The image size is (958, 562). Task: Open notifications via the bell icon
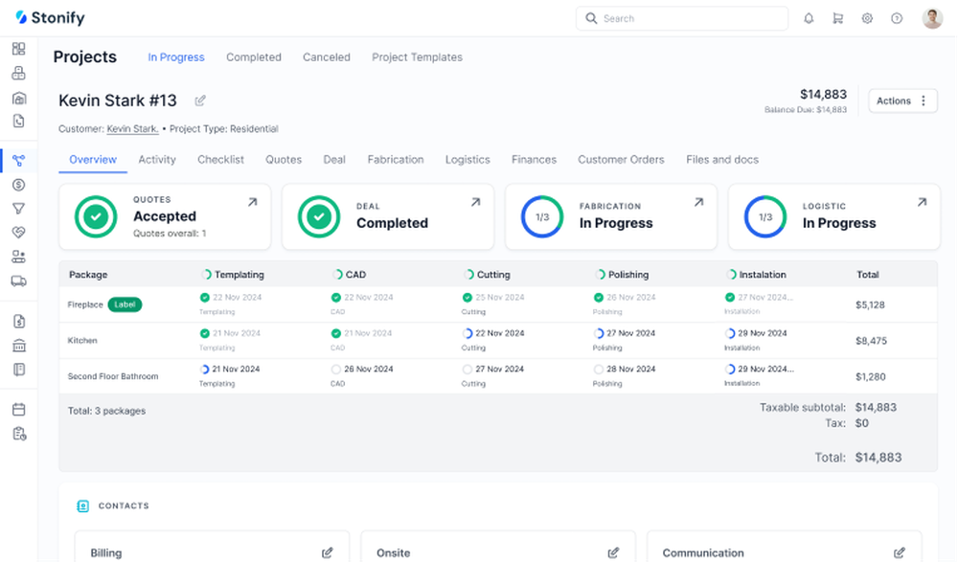coord(808,17)
